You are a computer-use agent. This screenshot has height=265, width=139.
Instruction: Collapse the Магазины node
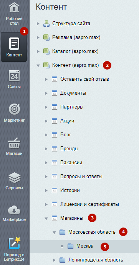(46, 219)
